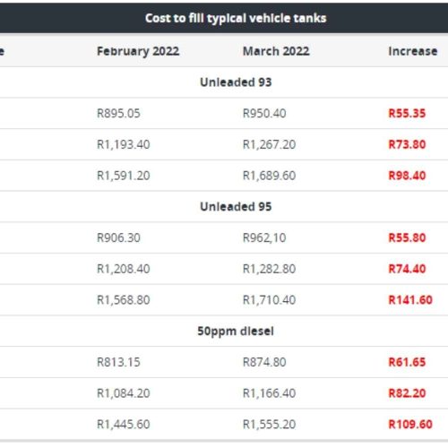Screen dimensions: 448x448
Task: Click the R1,166.40 diesel March value
Action: pos(269,393)
